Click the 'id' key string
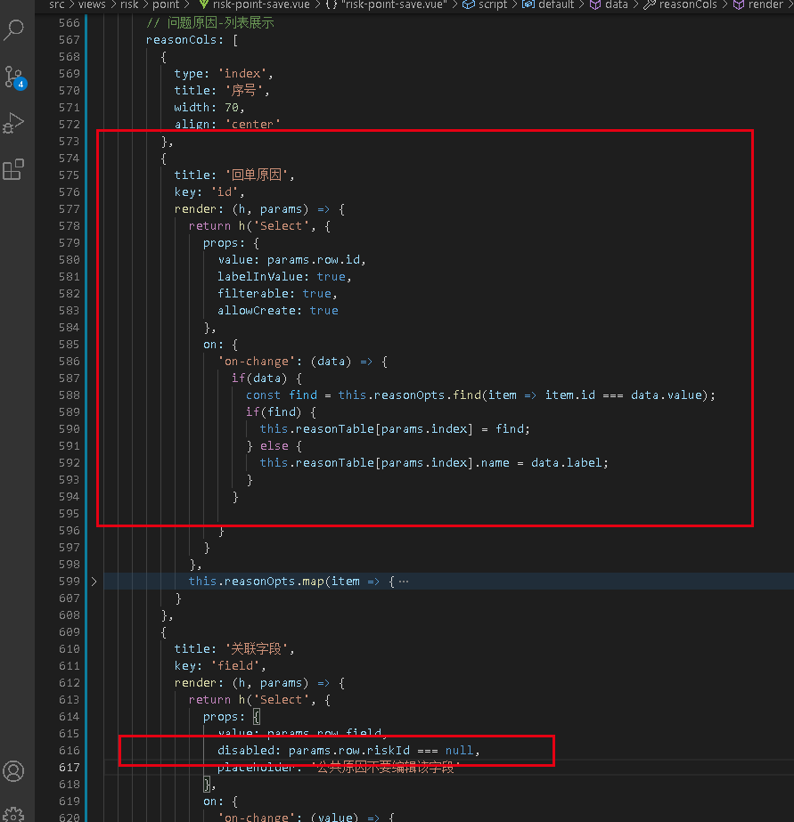Viewport: 794px width, 822px height. [x=225, y=192]
